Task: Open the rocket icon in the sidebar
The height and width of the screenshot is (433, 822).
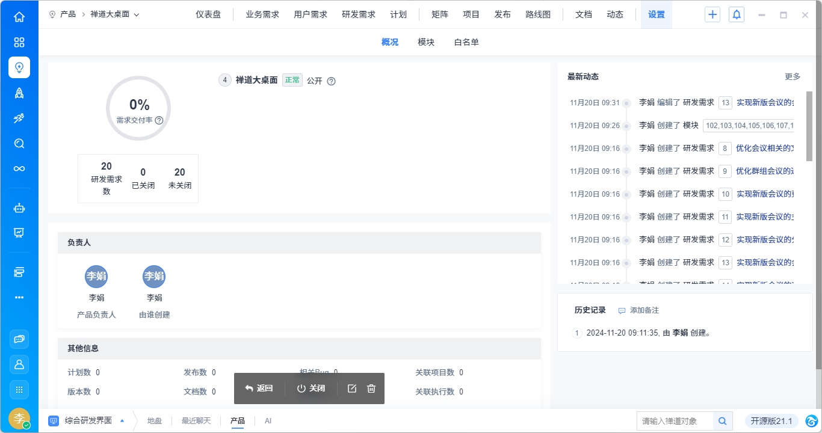Action: coord(19,93)
